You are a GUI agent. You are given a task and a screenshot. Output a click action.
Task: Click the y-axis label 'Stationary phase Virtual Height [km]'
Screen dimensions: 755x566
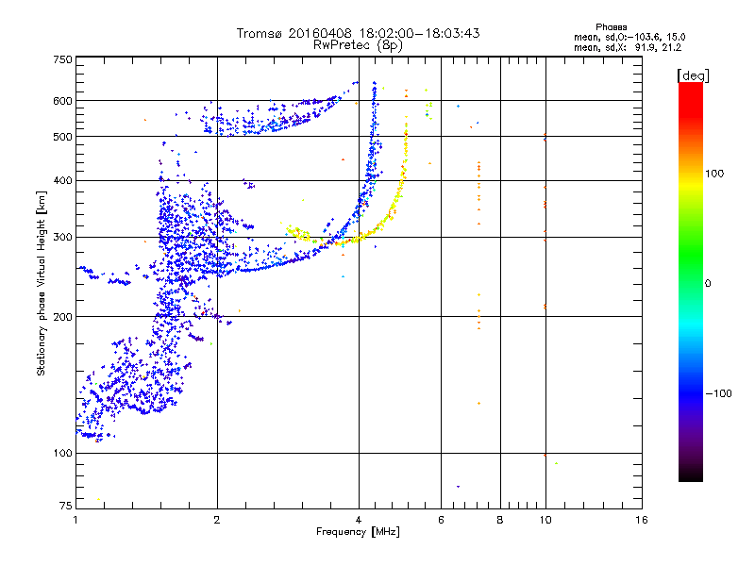(41, 284)
